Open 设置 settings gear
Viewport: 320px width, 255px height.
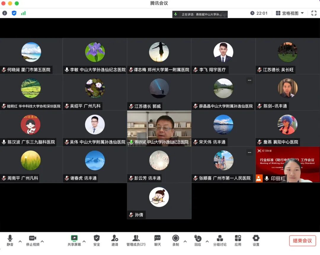(x=256, y=240)
